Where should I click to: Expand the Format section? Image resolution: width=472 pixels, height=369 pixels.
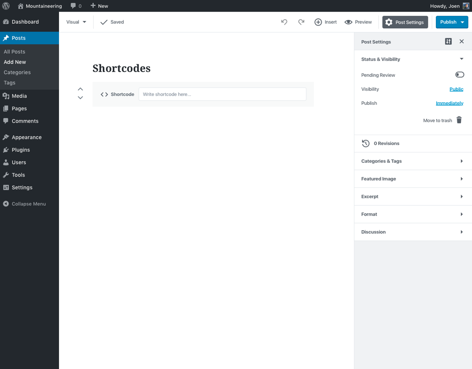413,214
